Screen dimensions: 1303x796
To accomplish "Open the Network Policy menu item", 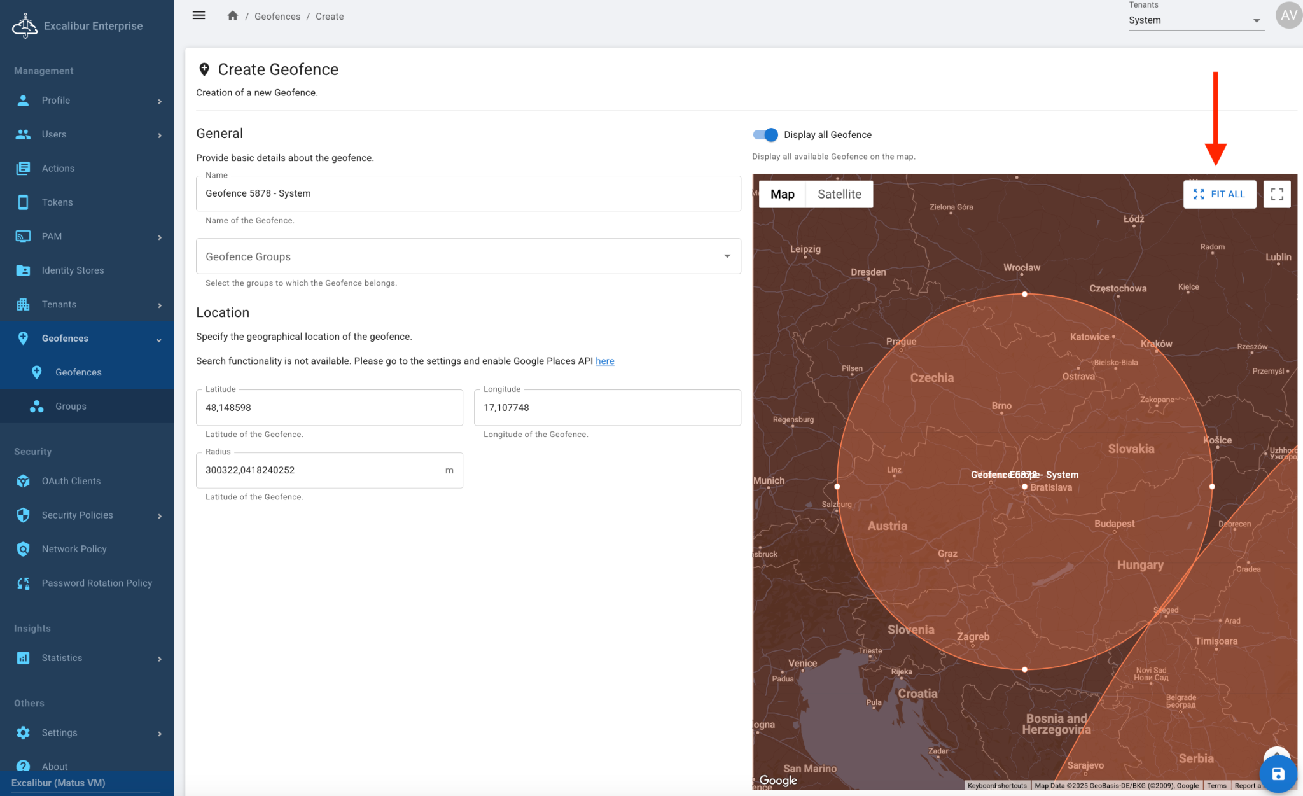I will coord(87,549).
